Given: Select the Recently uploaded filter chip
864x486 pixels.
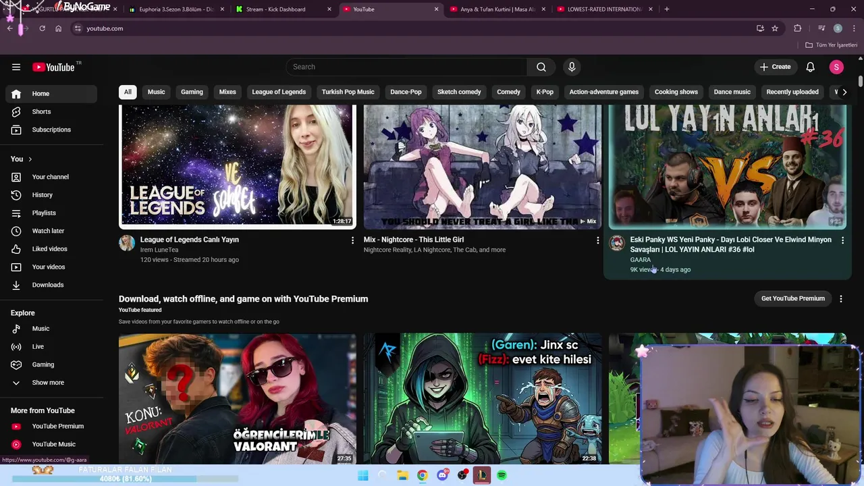Looking at the screenshot, I should tap(792, 92).
